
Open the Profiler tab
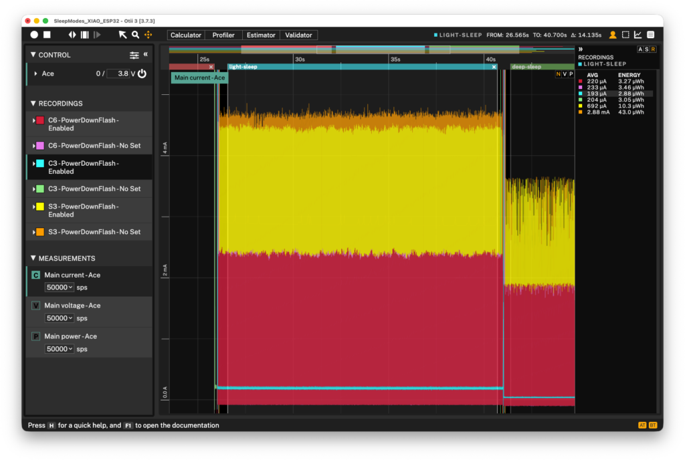223,35
